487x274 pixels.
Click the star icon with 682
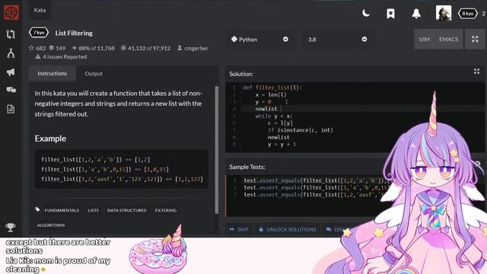pyautogui.click(x=31, y=48)
